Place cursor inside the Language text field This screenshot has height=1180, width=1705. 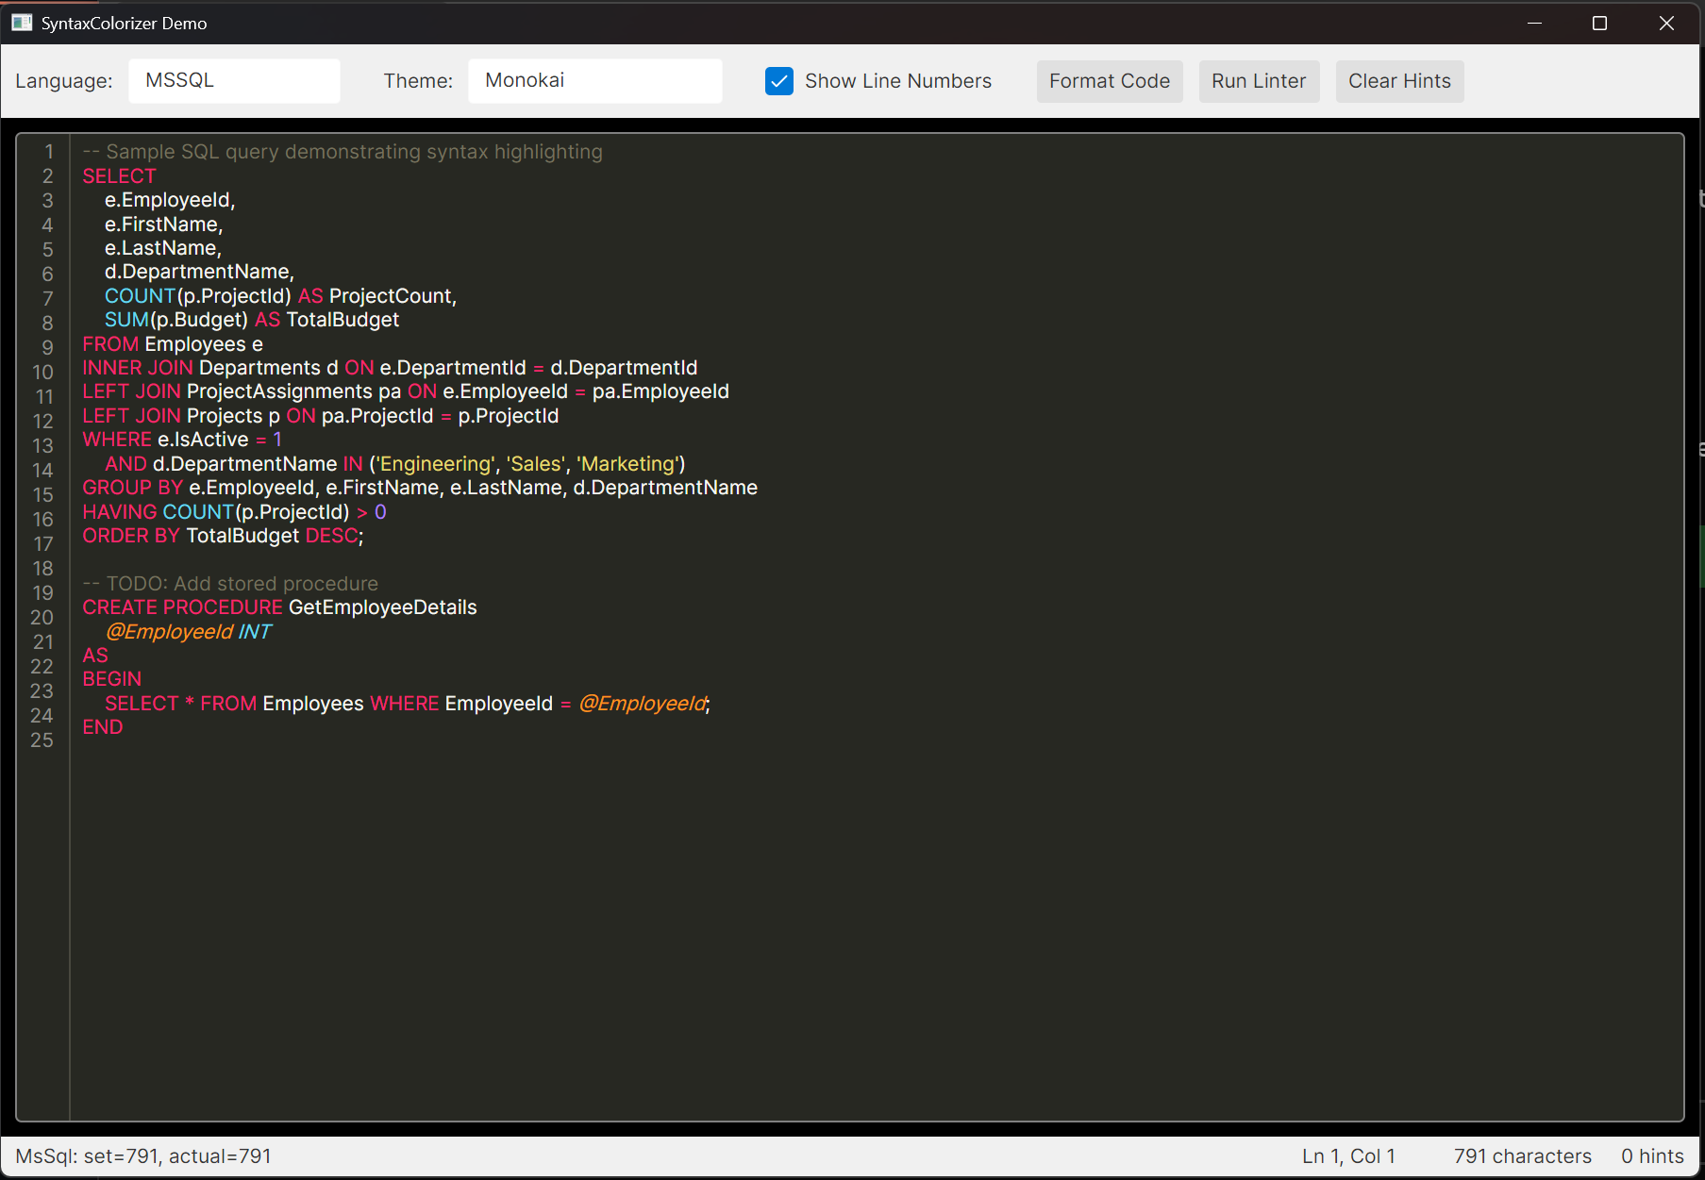click(x=234, y=80)
